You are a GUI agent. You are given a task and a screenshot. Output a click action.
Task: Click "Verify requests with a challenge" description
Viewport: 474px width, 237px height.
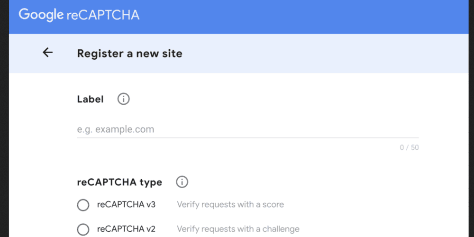238,229
